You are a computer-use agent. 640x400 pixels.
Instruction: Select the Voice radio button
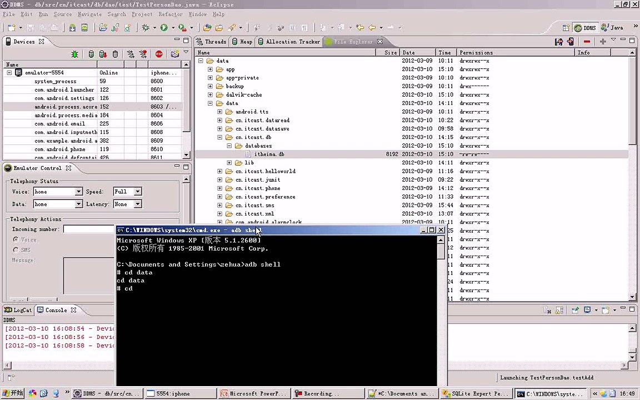16,239
